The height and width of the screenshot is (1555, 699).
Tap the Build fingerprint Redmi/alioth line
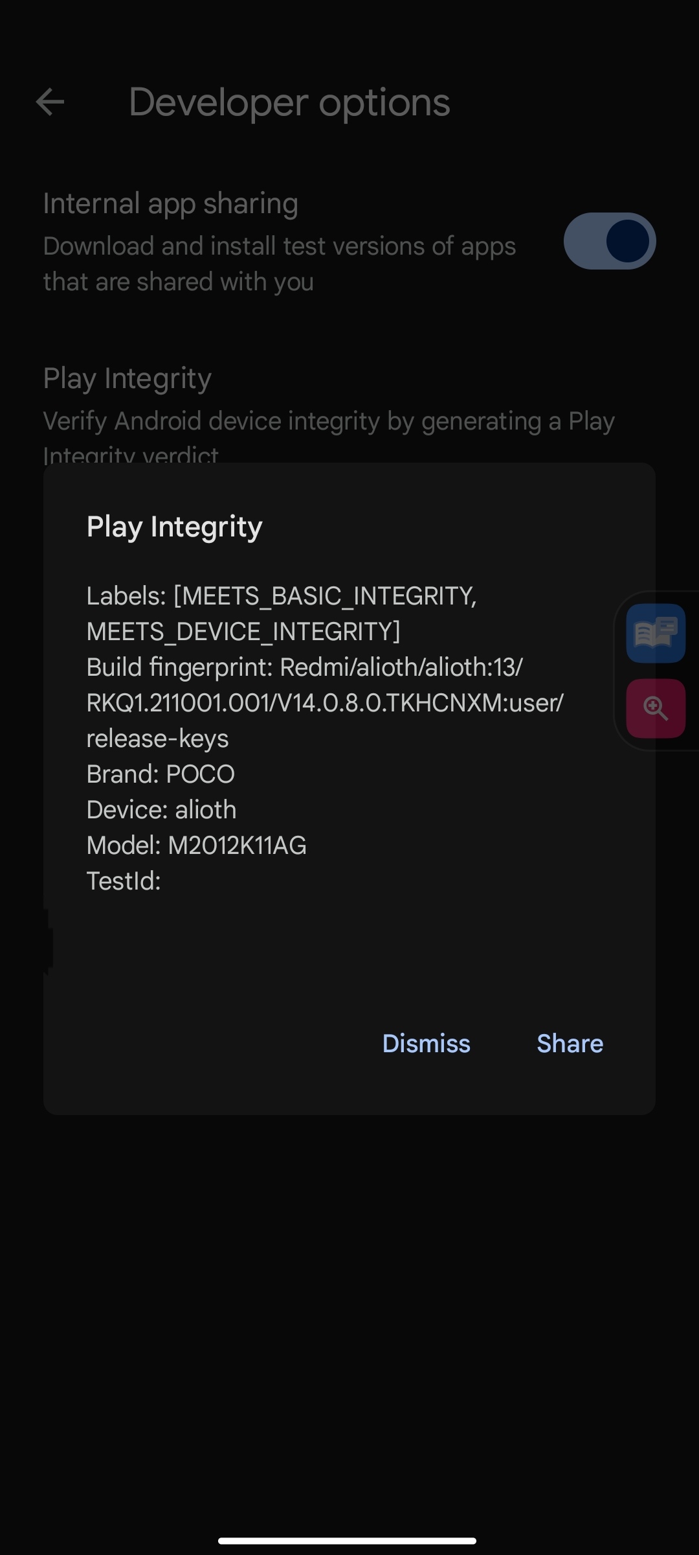tap(305, 667)
